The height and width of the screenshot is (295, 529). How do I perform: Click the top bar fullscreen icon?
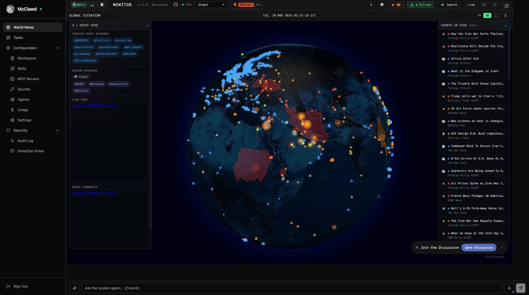pos(495,5)
